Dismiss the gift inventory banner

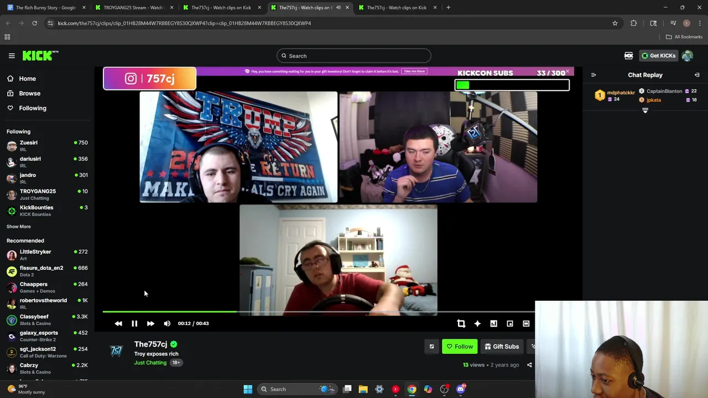[x=568, y=71]
